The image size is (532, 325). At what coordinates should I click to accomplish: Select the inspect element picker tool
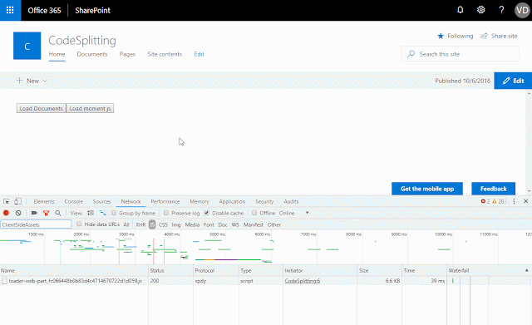point(6,201)
